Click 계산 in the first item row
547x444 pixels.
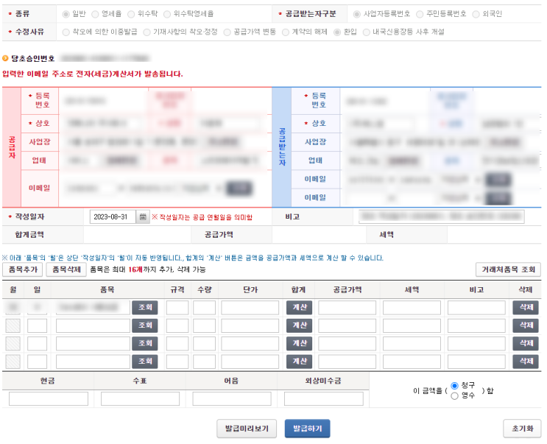[x=300, y=308]
